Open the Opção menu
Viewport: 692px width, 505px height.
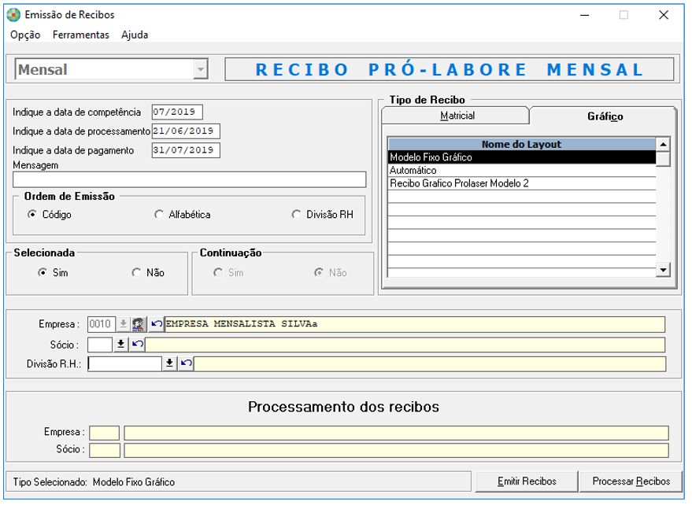pyautogui.click(x=25, y=35)
